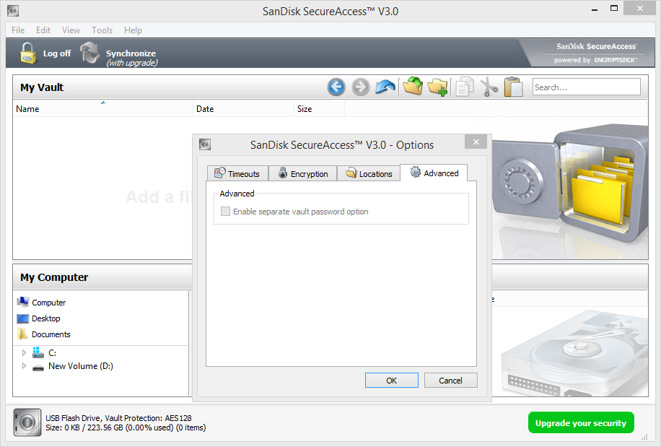Screen dimensions: 661x447
Task: Click the main window application icon
Action: [x=13, y=11]
